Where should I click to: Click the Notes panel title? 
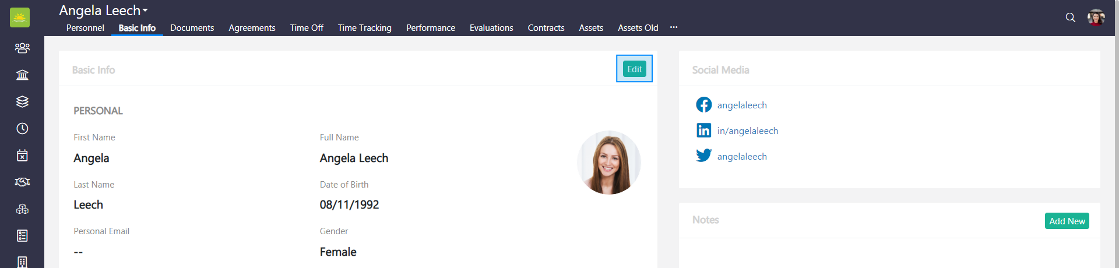point(705,220)
